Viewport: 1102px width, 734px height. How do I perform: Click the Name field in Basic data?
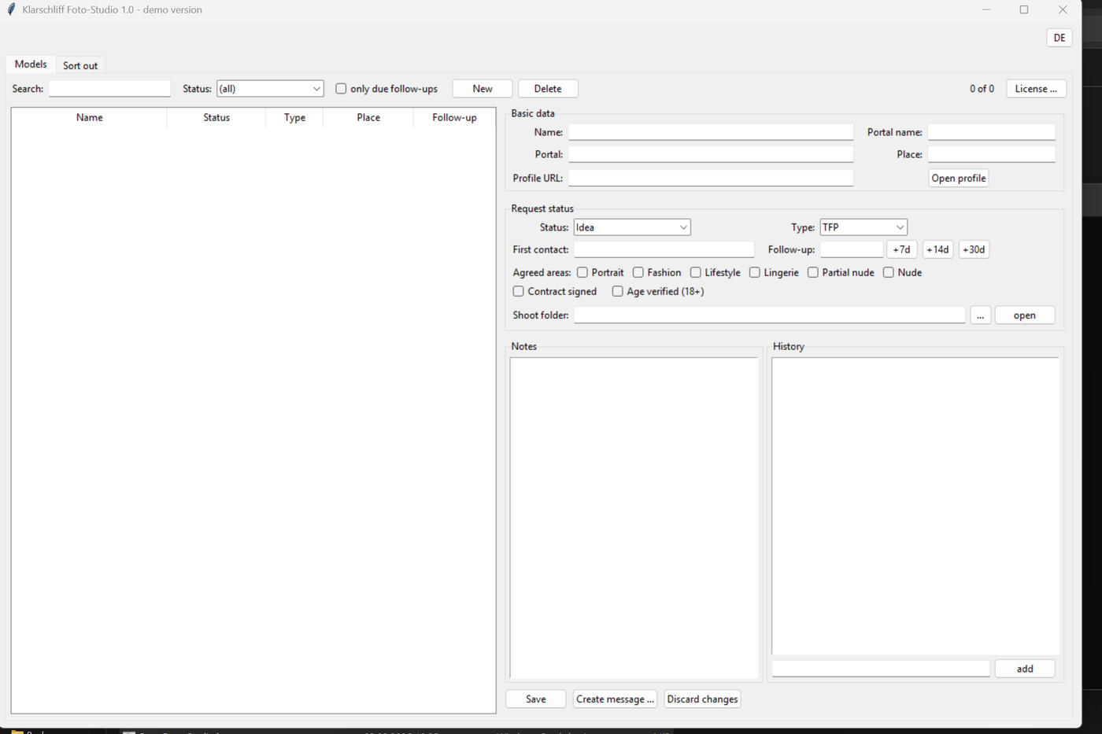coord(711,132)
